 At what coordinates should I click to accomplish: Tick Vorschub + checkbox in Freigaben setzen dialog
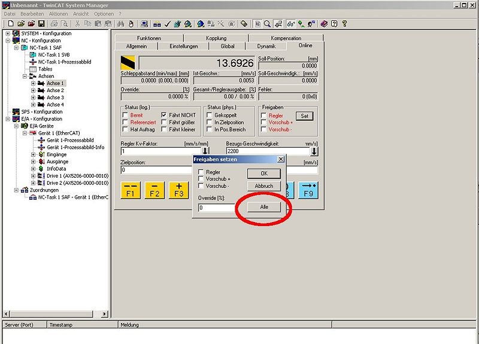(201, 178)
